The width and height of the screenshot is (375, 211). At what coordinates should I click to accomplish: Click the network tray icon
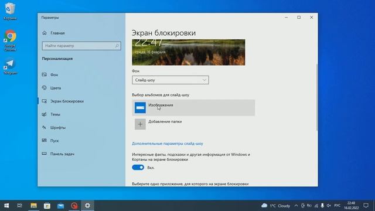click(x=316, y=206)
